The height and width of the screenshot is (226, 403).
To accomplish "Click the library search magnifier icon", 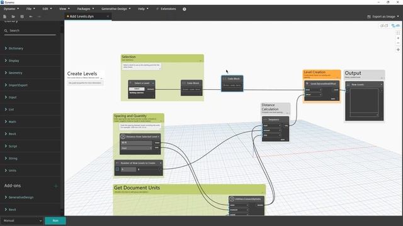I will coord(6,31).
